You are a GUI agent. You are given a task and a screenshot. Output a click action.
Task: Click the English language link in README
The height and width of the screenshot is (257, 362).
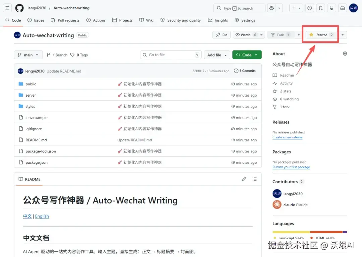coord(42,216)
